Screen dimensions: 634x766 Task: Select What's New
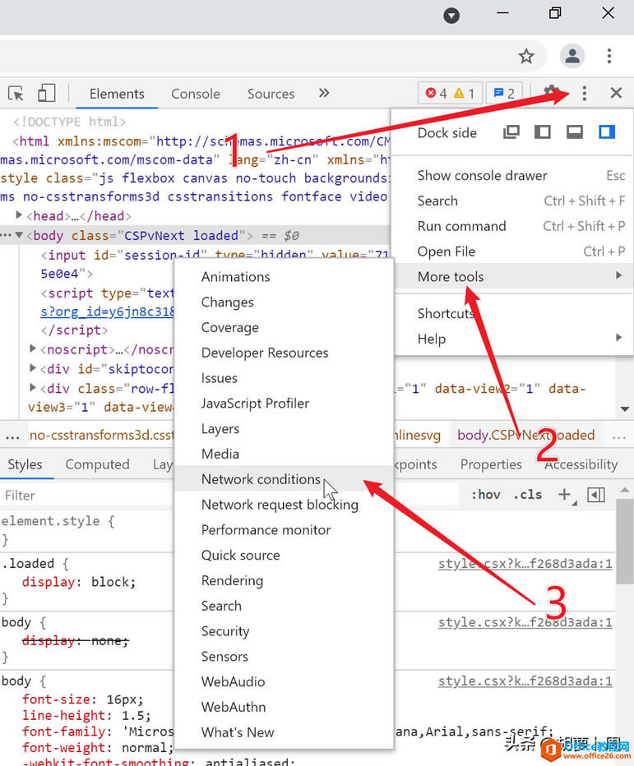tap(284, 732)
